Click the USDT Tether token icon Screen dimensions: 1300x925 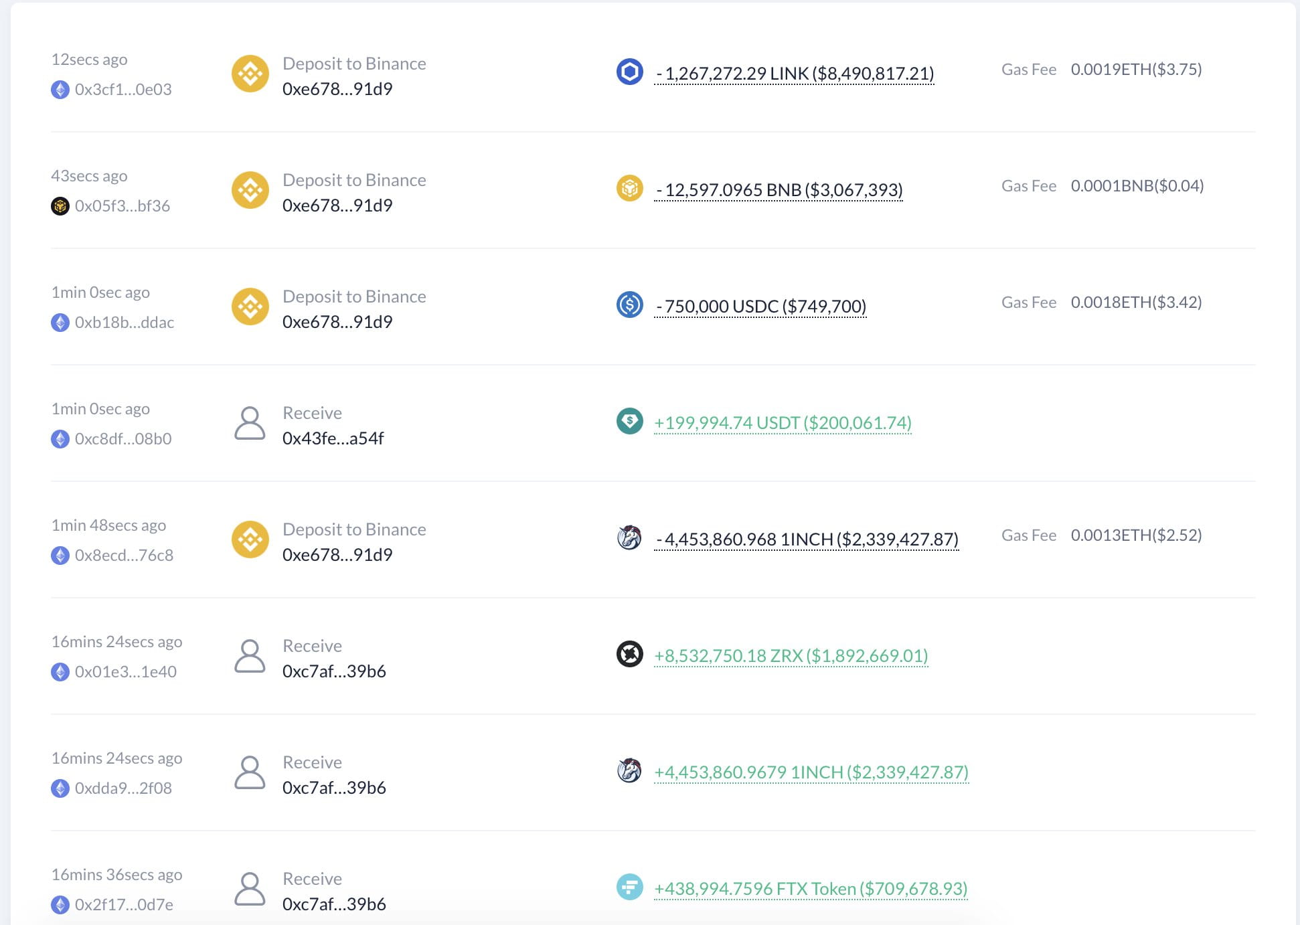tap(629, 421)
